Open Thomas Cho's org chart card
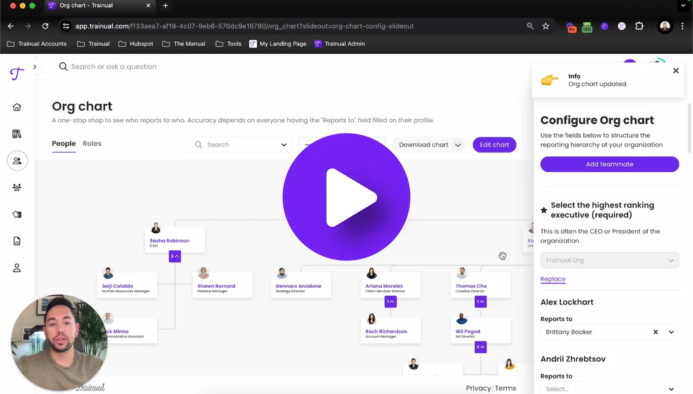Image resolution: width=693 pixels, height=394 pixels. (480, 285)
